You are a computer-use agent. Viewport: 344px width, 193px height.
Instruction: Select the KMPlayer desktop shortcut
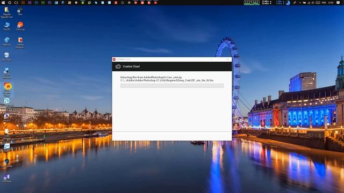point(7,179)
